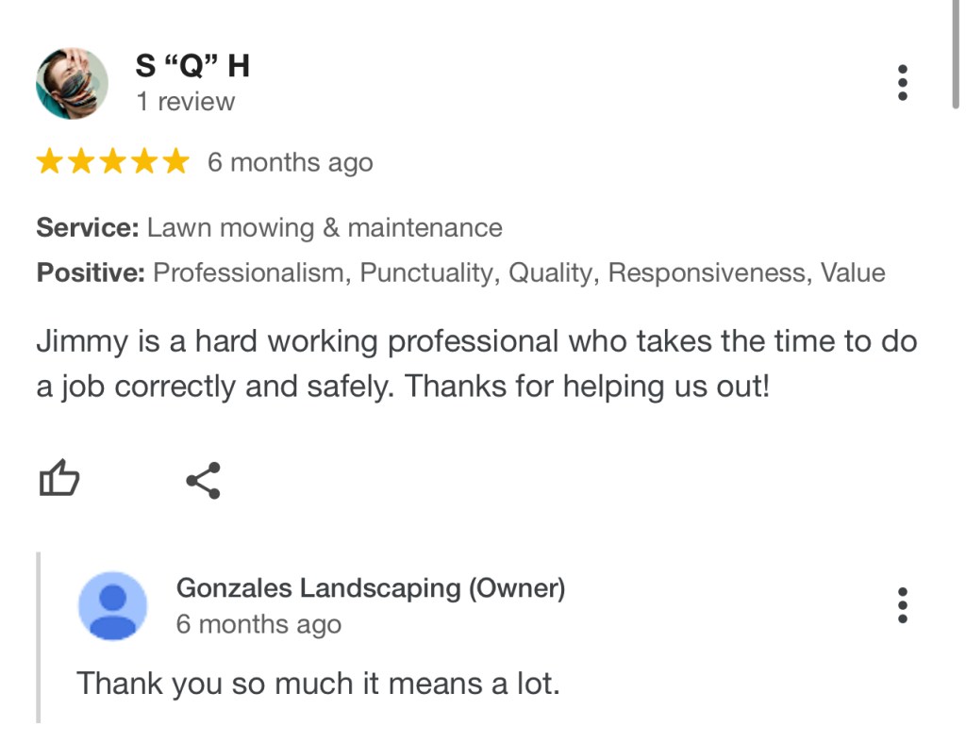966x742 pixels.
Task: Open reviewer profile S "Q" H name
Action: point(192,66)
